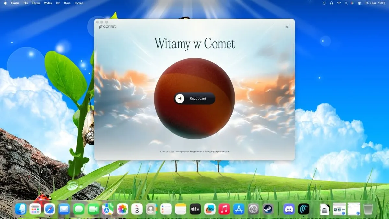
Task: Open Control Center from menu bar
Action: 359,3
